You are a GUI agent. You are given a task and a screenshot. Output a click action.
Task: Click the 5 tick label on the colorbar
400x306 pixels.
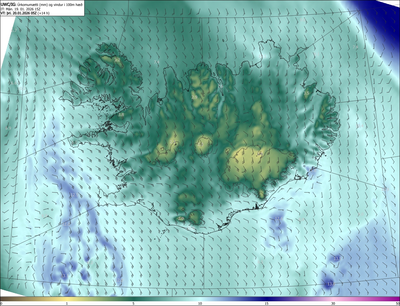tap(133, 303)
